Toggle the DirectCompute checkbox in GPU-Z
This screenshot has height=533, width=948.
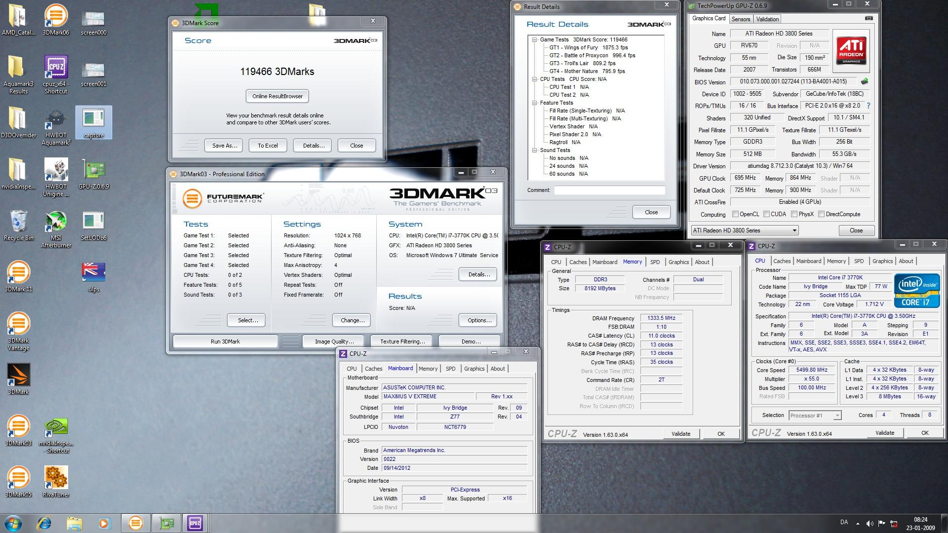pyautogui.click(x=821, y=214)
